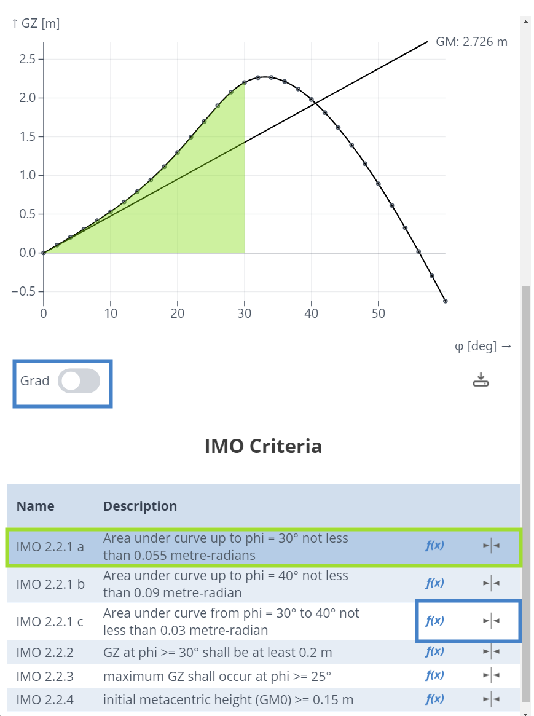Open f(x) formula for IMO 2.2.1 a
Screen dimensions: 534x716
(434, 545)
